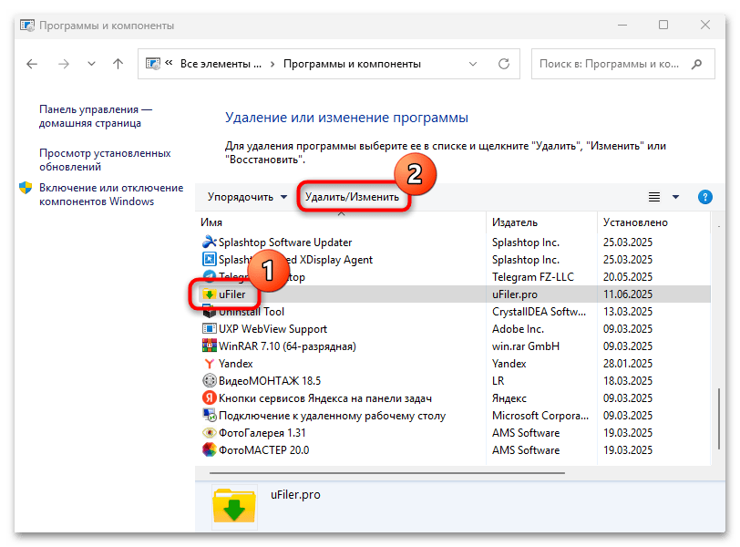The image size is (740, 547).
Task: Click publisher win.rar GmbH cell
Action: pos(525,346)
